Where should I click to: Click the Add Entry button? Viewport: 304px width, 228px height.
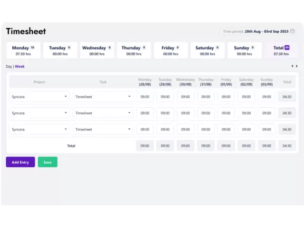(20, 162)
